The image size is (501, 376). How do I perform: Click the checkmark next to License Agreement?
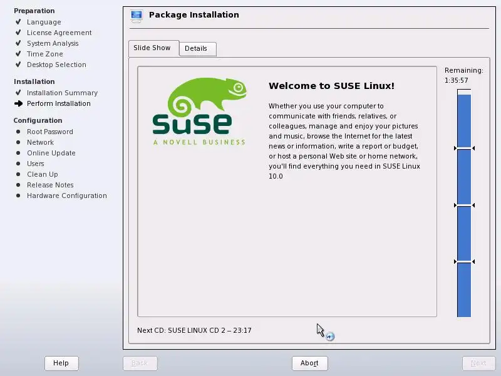[18, 33]
